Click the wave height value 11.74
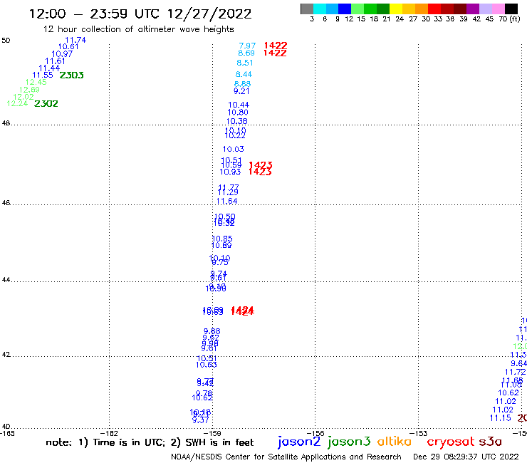The image size is (527, 463). [75, 40]
